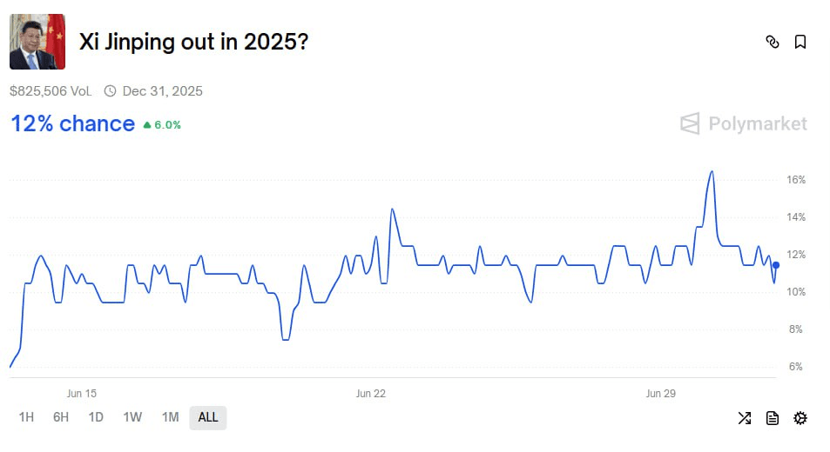The height and width of the screenshot is (452, 830).
Task: Click the blue current-value dot on chart
Action: [776, 265]
